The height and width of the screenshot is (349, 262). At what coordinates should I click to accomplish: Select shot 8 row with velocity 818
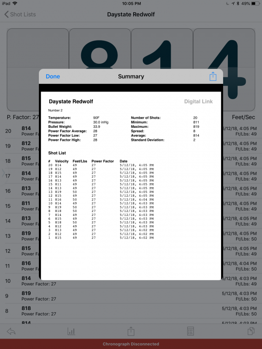(131, 311)
